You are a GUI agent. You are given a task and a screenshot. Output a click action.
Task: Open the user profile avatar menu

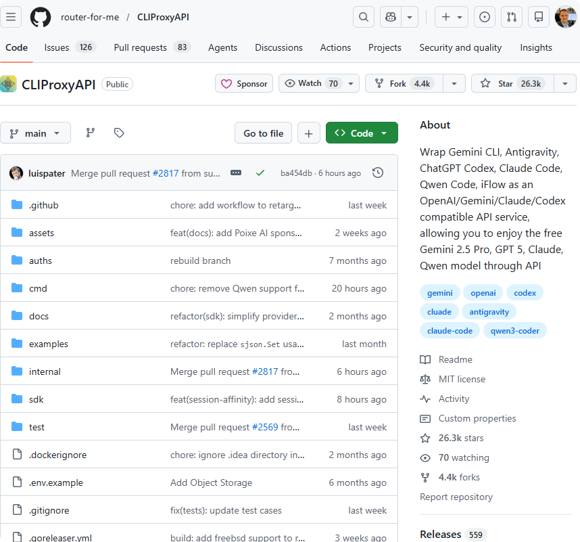[566, 17]
